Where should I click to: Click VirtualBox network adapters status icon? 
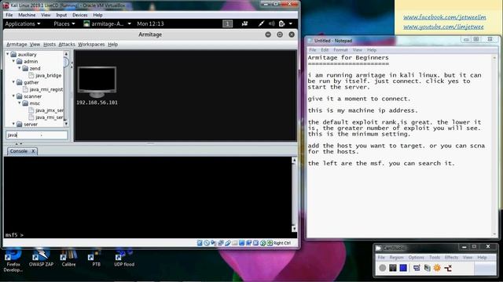tap(221, 243)
